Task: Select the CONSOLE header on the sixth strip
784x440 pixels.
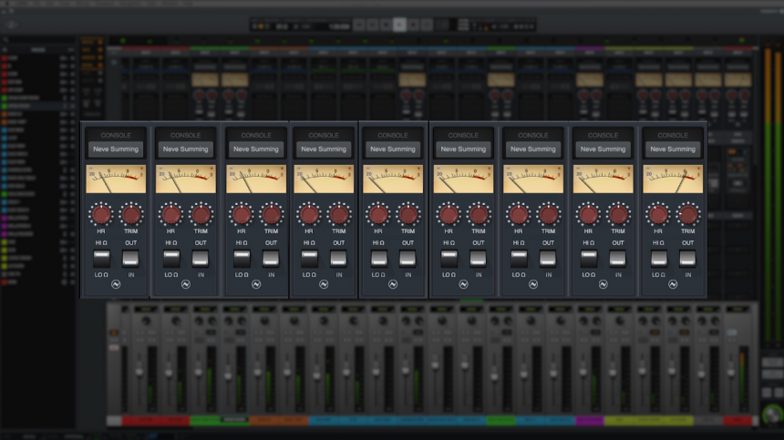Action: pos(463,135)
